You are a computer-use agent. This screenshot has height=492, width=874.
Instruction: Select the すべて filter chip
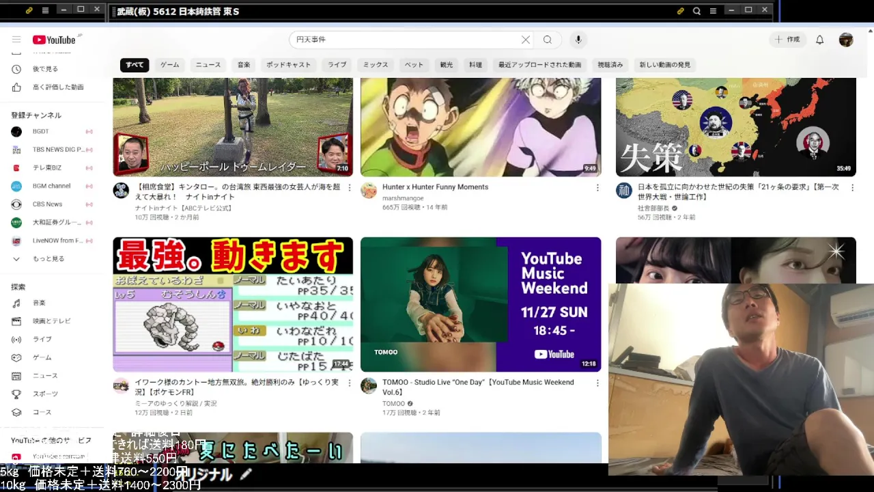coord(135,65)
